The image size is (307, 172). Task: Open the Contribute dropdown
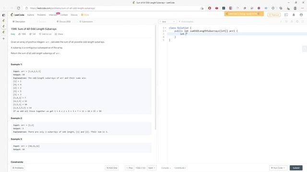[180, 168]
